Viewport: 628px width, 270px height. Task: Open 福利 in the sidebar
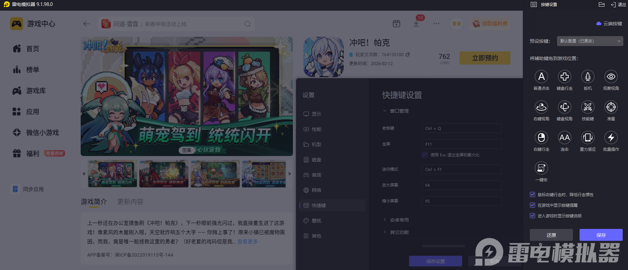click(26, 153)
